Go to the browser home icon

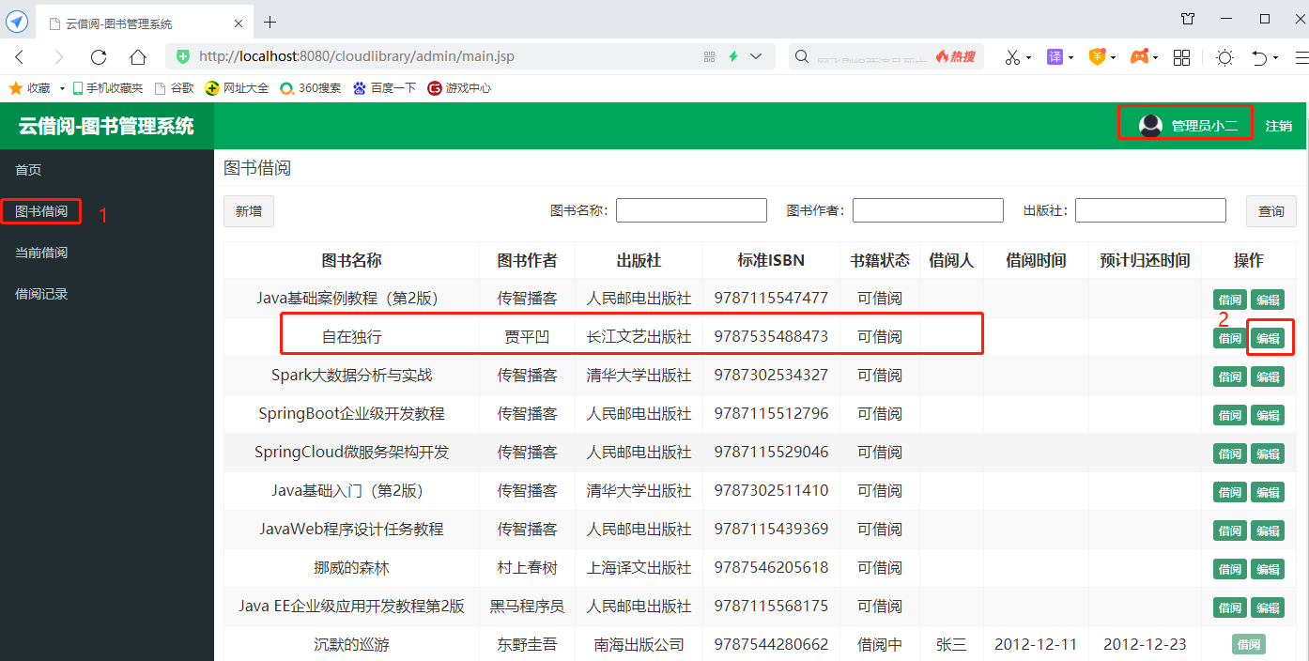click(x=138, y=57)
